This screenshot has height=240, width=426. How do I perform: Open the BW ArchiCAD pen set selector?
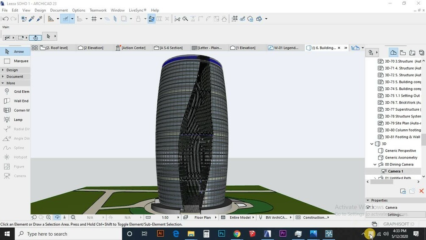(276, 218)
